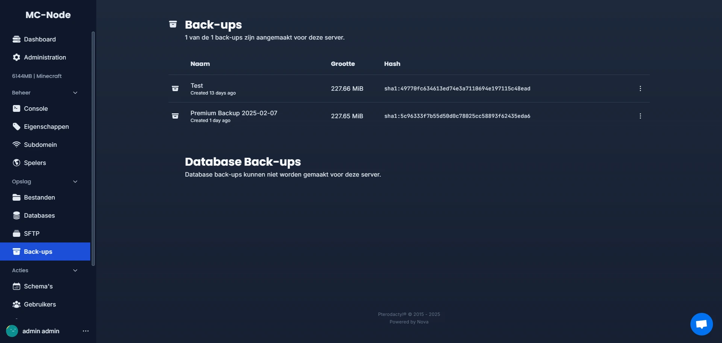Open the Dashboard page
The image size is (722, 343).
click(x=39, y=39)
